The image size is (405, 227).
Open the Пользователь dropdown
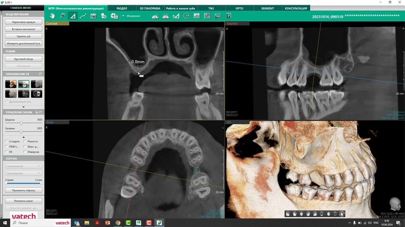click(x=23, y=173)
